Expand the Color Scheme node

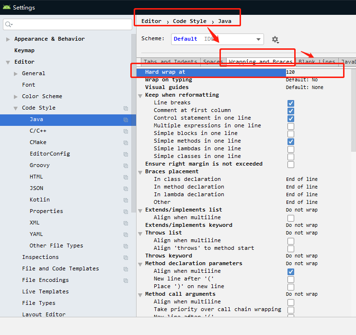coord(16,97)
